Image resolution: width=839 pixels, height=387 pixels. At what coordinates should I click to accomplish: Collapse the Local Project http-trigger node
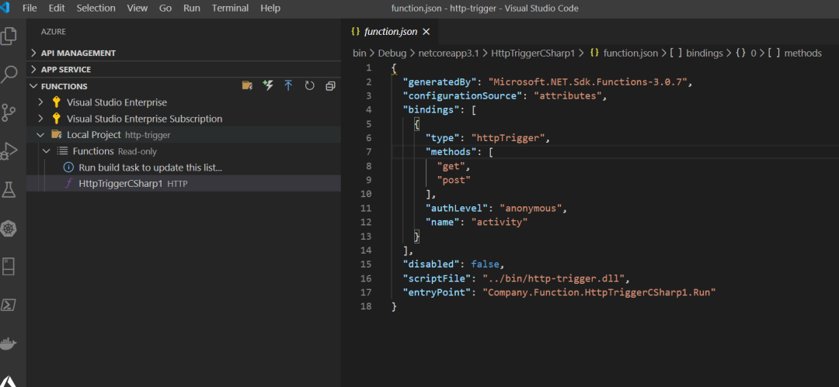point(40,135)
